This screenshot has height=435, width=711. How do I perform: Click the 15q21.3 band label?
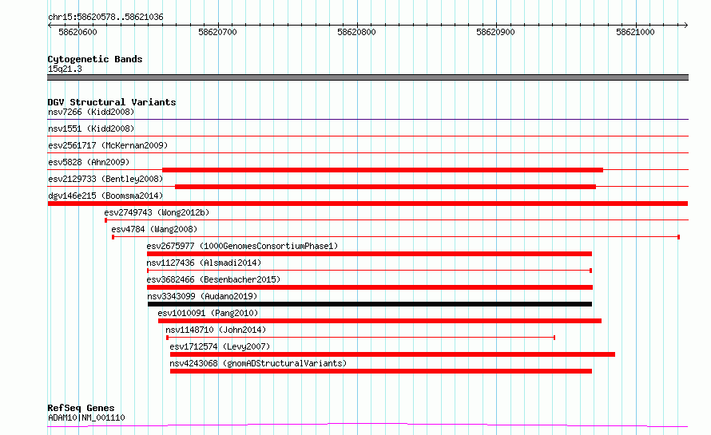pyautogui.click(x=65, y=69)
